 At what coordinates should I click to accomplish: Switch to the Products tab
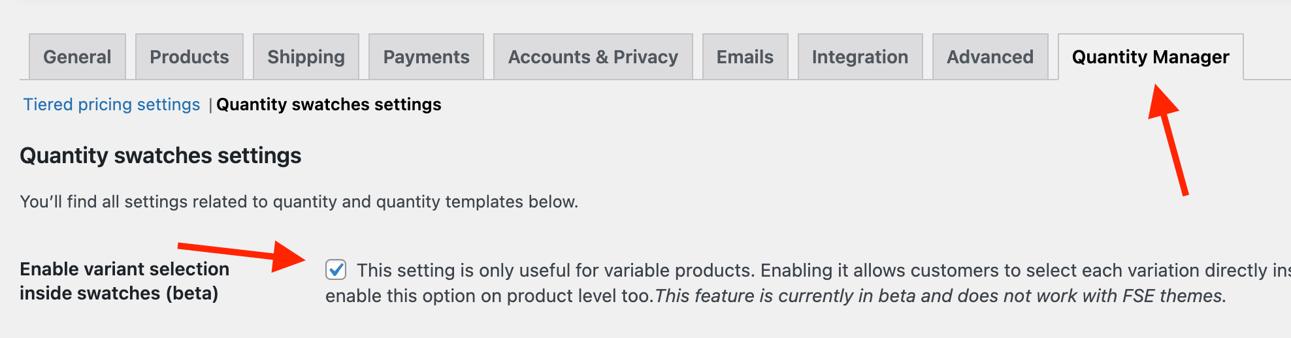[189, 57]
